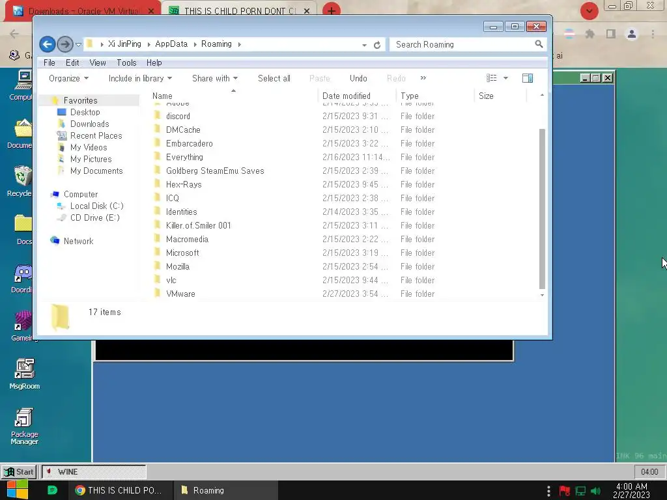Open recent locations dropdown beside forward button
The image size is (667, 500).
tap(78, 44)
